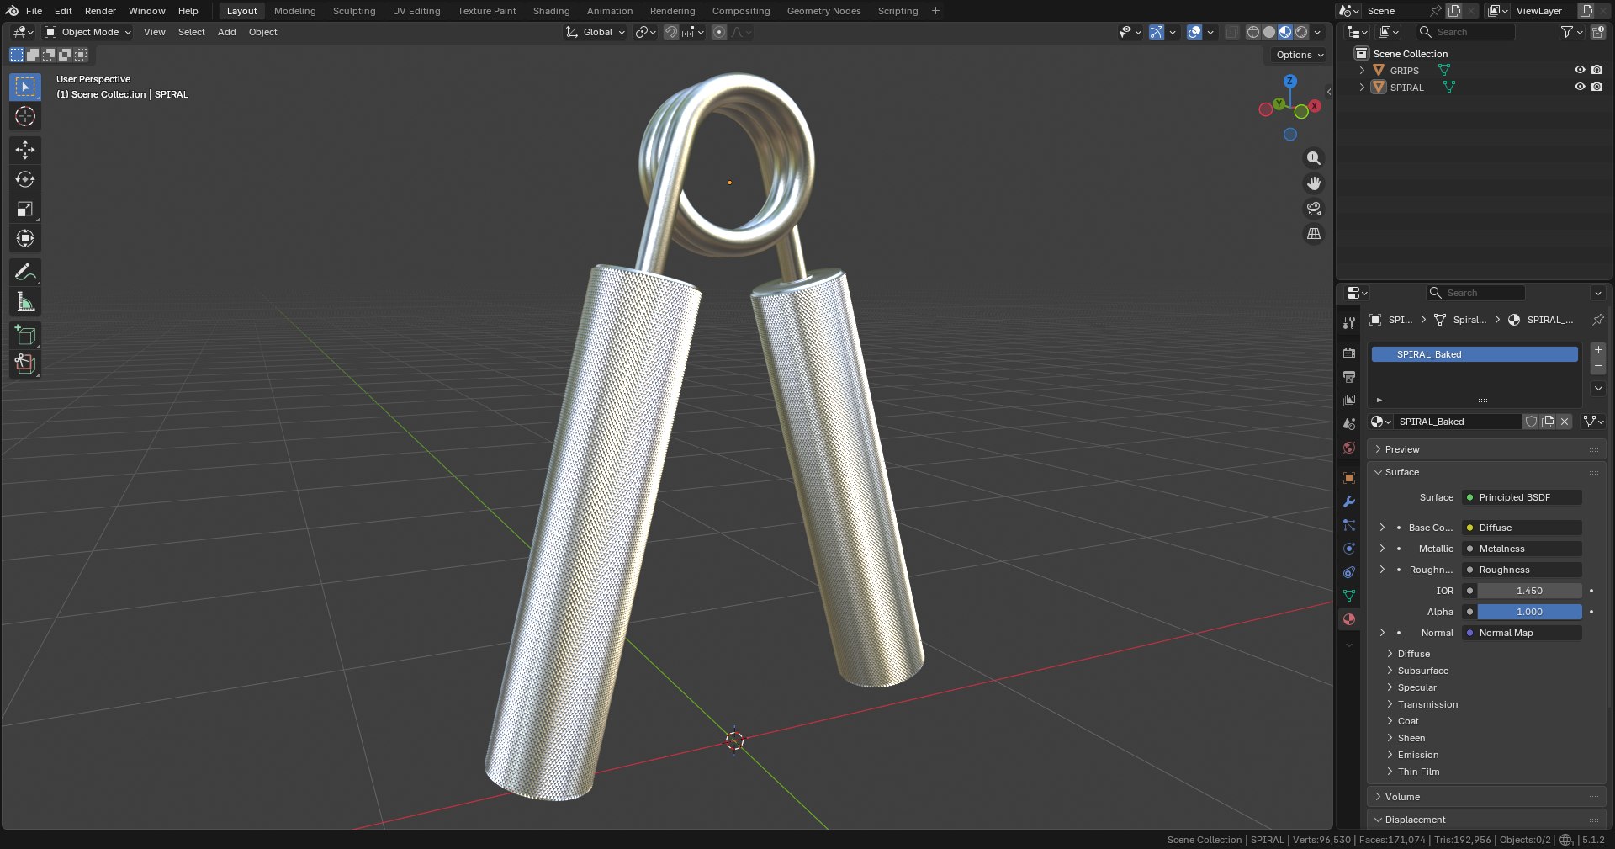Activate the Transform tool
This screenshot has height=849, width=1615.
pyautogui.click(x=25, y=238)
